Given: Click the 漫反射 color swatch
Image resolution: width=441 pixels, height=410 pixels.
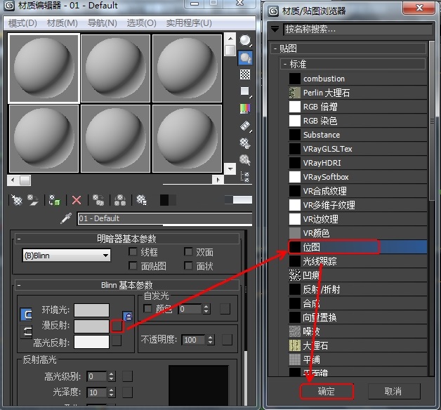Looking at the screenshot, I should tap(91, 326).
